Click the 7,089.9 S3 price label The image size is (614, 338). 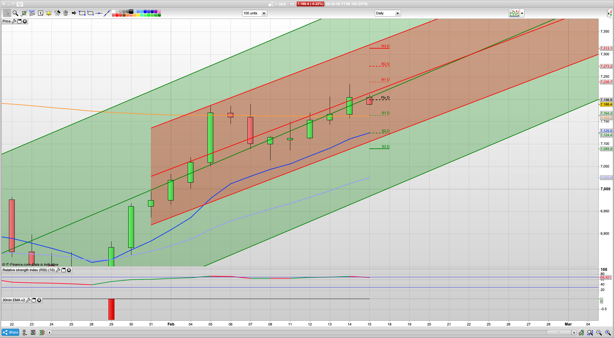(606, 149)
